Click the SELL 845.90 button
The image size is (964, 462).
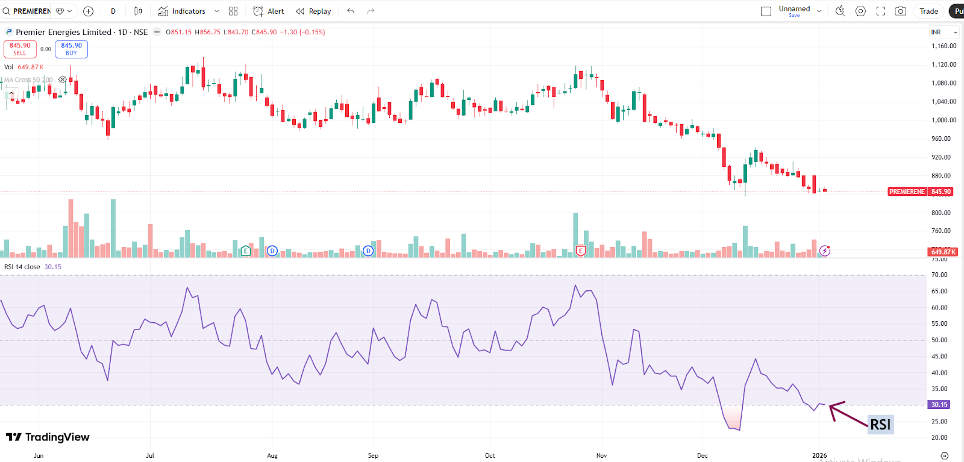click(x=20, y=49)
